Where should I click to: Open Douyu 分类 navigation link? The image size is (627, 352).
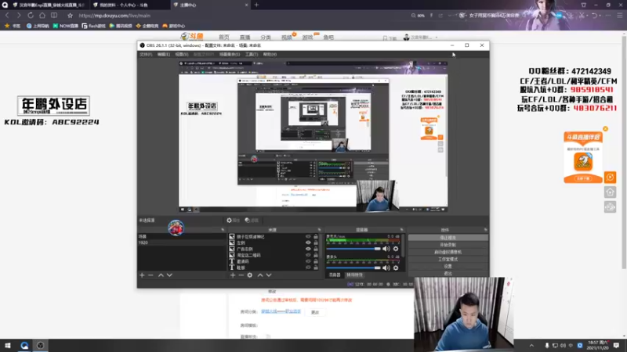(266, 37)
